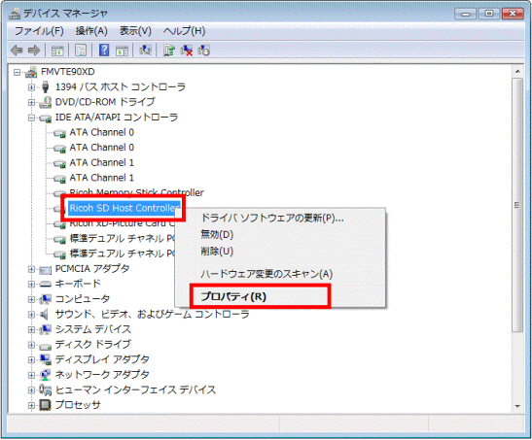Expand the ディスク ドライブ node
The image size is (532, 440).
click(31, 345)
